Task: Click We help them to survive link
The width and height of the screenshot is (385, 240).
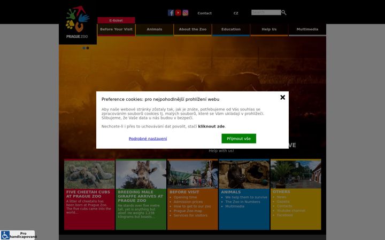Action: point(246,197)
